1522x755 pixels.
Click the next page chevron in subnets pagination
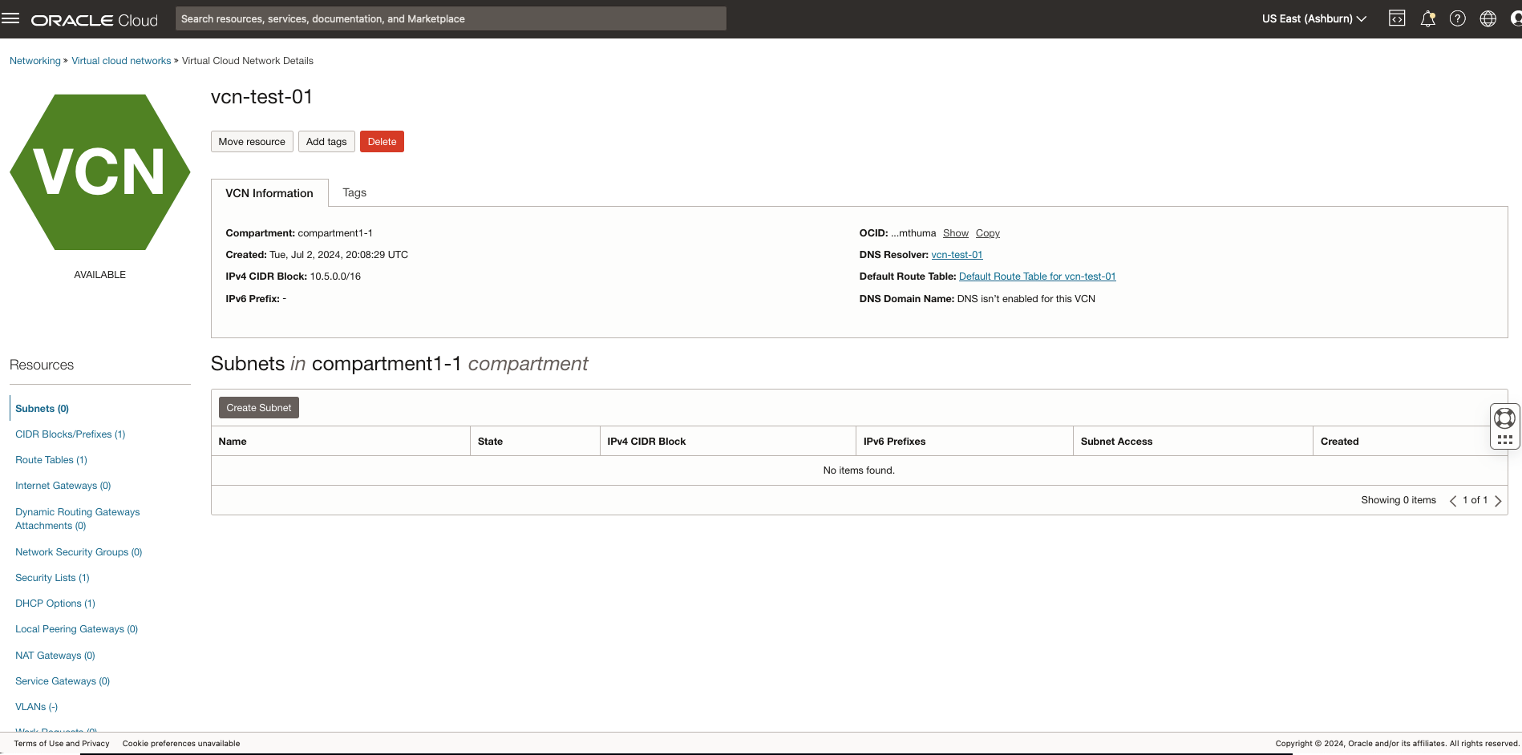click(x=1498, y=500)
